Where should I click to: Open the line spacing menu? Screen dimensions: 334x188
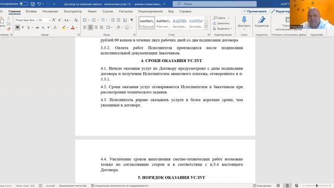[109, 27]
